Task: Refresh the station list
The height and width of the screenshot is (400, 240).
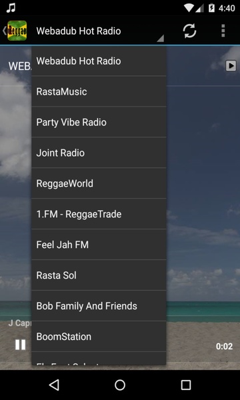Action: click(x=189, y=31)
